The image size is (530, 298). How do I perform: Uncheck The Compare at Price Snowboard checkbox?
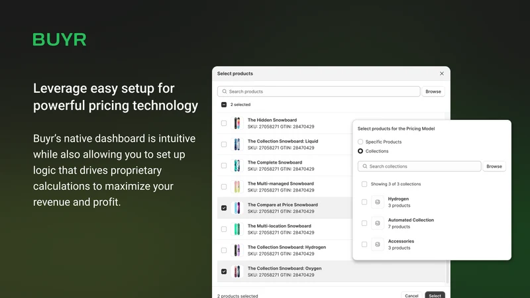click(224, 208)
